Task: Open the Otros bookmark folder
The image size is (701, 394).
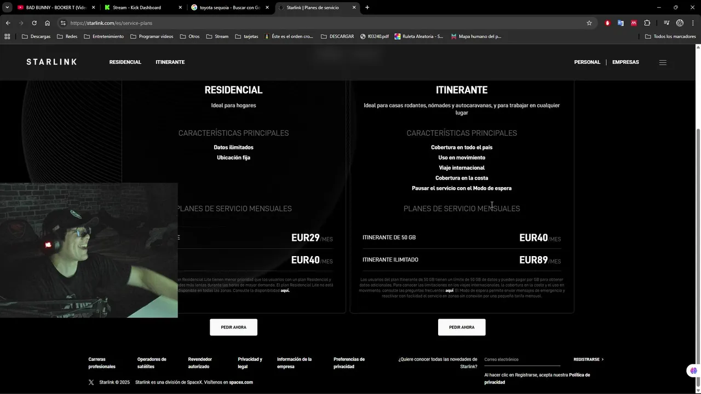Action: click(x=189, y=37)
